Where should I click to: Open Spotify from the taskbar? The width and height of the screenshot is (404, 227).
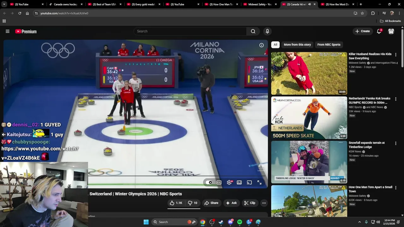pos(240,222)
